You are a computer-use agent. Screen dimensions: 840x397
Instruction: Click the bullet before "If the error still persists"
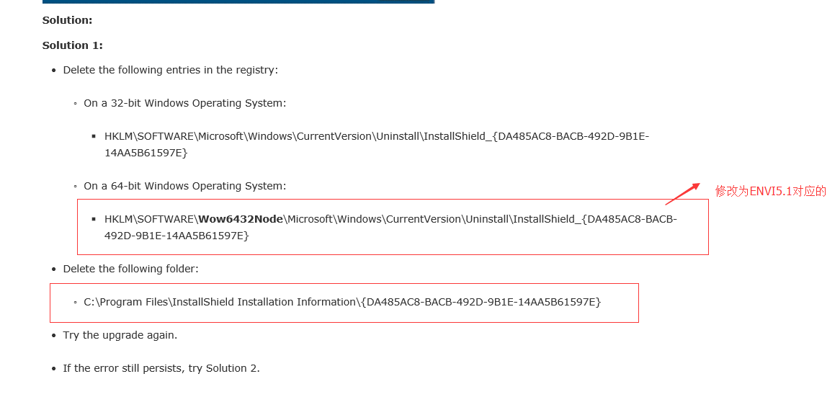[x=53, y=369]
